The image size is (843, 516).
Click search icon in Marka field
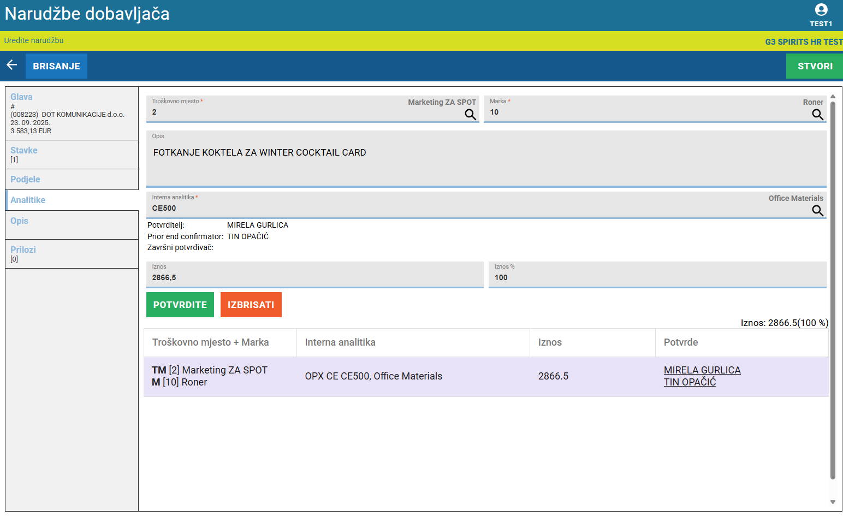click(817, 115)
